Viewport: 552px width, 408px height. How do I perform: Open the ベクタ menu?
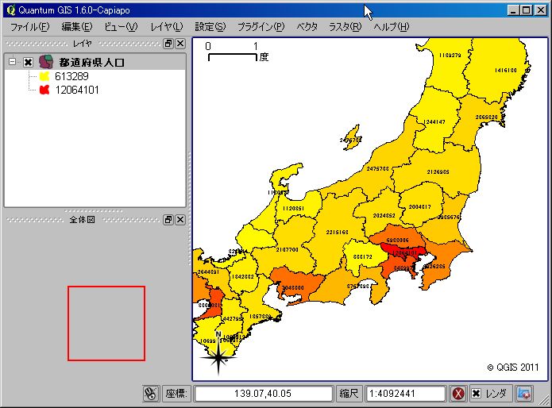click(x=307, y=26)
